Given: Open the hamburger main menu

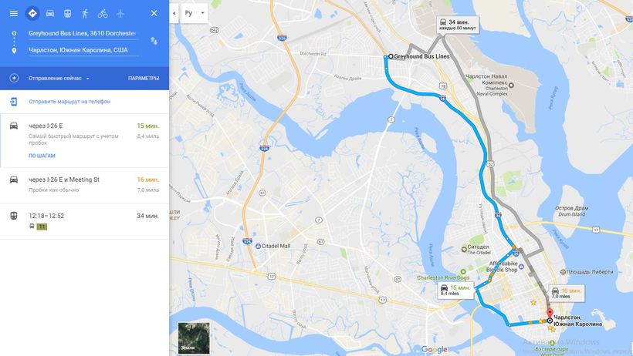Looking at the screenshot, I should pyautogui.click(x=13, y=13).
